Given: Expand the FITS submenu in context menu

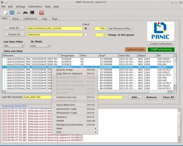Looking at the screenshot, I should (x=76, y=133).
